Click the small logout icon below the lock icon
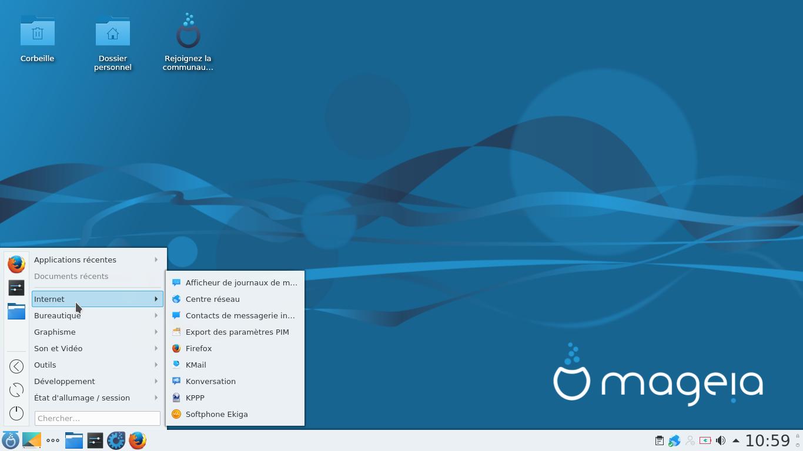The image size is (803, 451). tap(798, 445)
